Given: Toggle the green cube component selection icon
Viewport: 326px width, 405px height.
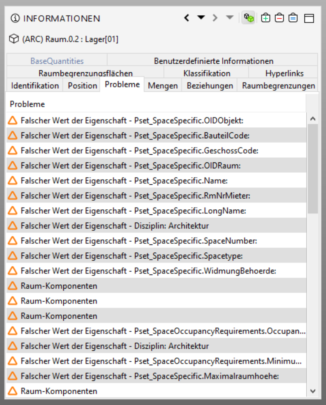Looking at the screenshot, I should click(x=249, y=18).
